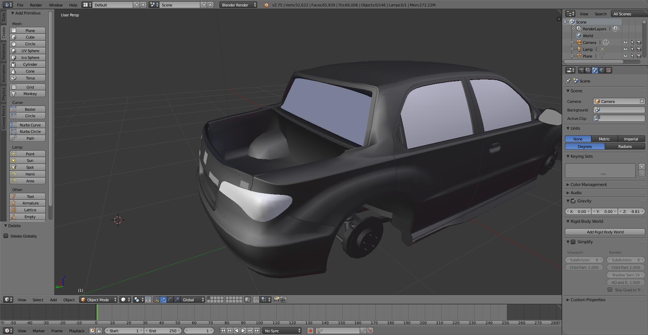Enable the Delete Globally checkbox
Screen dimensions: 648x335
coord(6,236)
